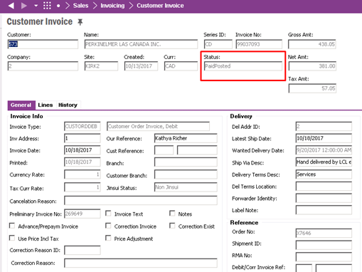Viewport: 362px width, 272px height.
Task: Click the Printed date field
Action: 82,162
